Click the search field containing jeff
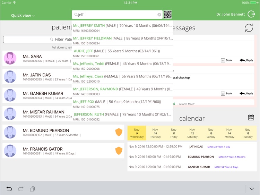The height and width of the screenshot is (195, 260). [117, 15]
